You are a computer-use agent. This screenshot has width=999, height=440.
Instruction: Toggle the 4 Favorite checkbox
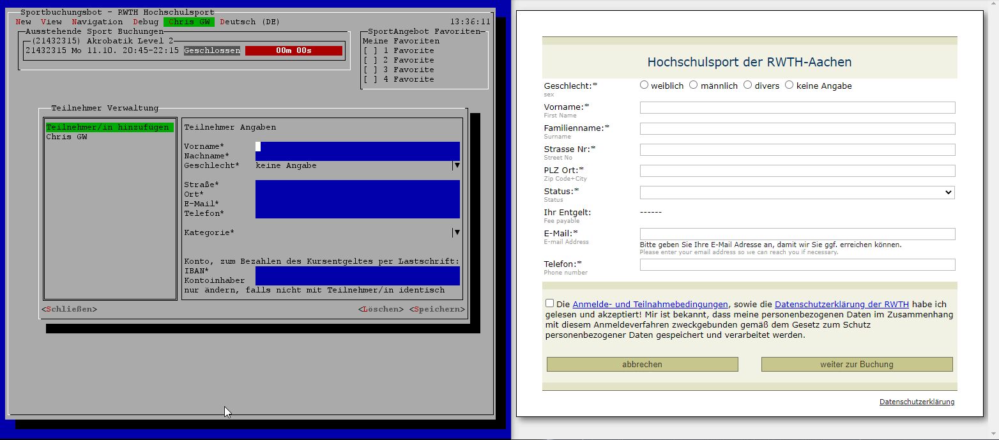pyautogui.click(x=370, y=79)
